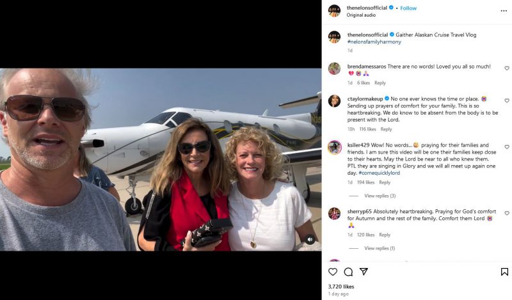
Task: Like ksller429's comment
Action: pos(507,147)
